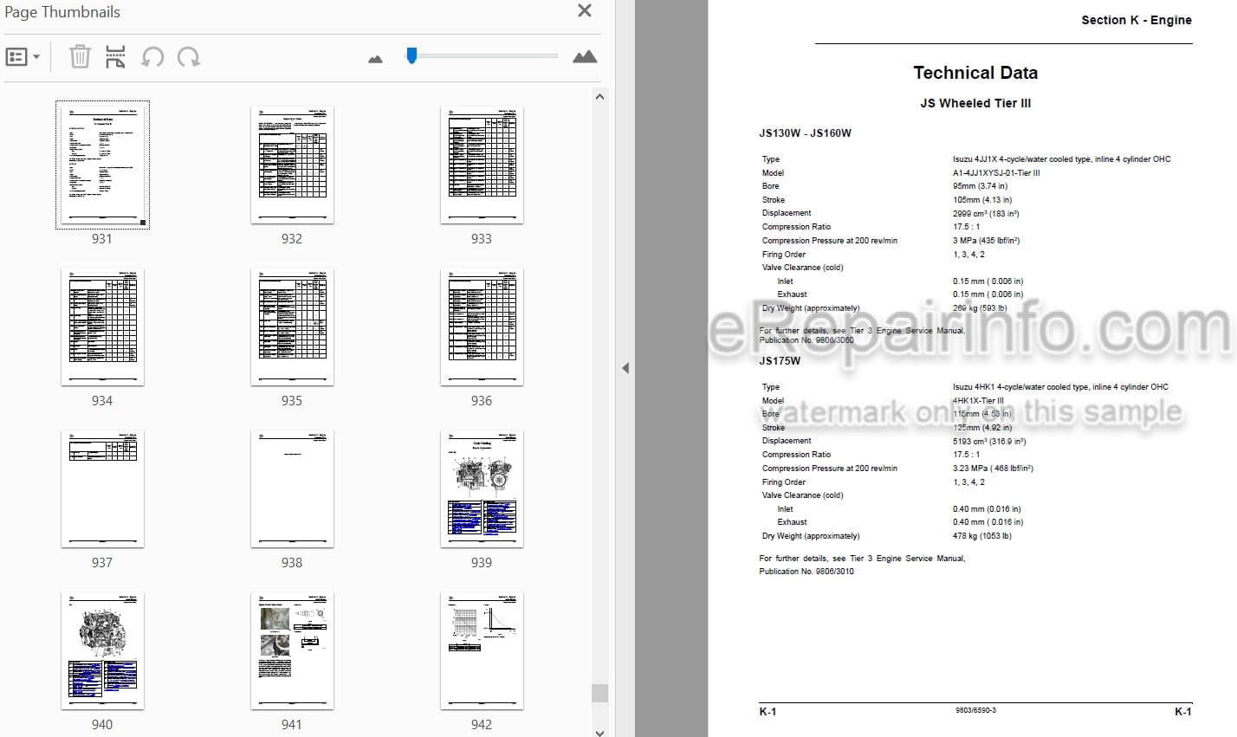Image resolution: width=1237 pixels, height=737 pixels.
Task: Click displacement value '5193 cm³ (316.9 in³)'
Action: (x=989, y=441)
